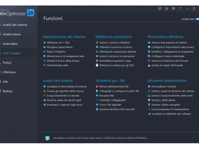Image resolution: width=199 pixels, height=149 pixels.
Task: Open Gestisci il posizionamento delle icone
Action: (172, 96)
